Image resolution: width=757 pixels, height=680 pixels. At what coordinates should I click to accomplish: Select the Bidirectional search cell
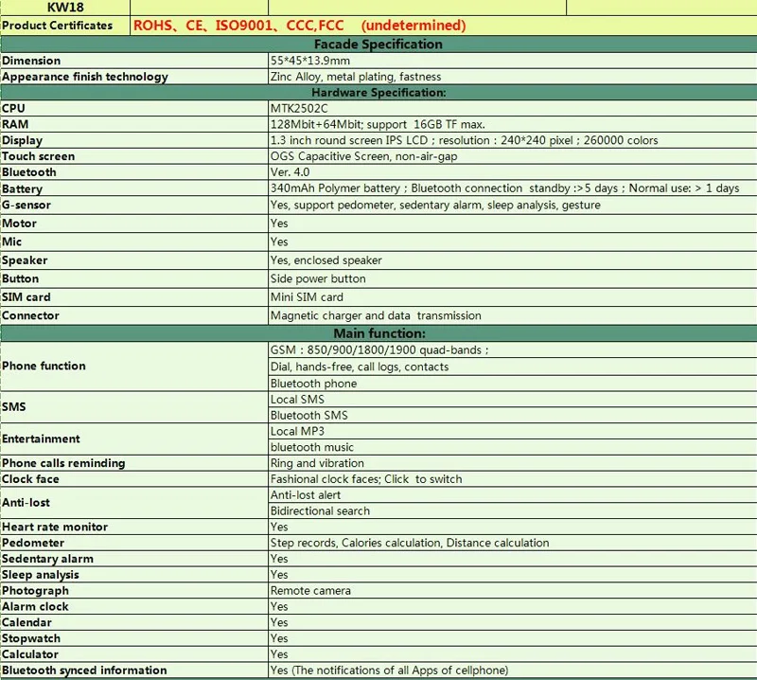(x=513, y=510)
